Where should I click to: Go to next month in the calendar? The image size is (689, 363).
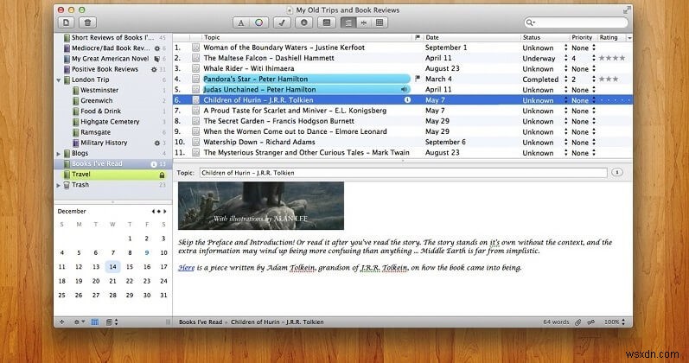pos(164,210)
